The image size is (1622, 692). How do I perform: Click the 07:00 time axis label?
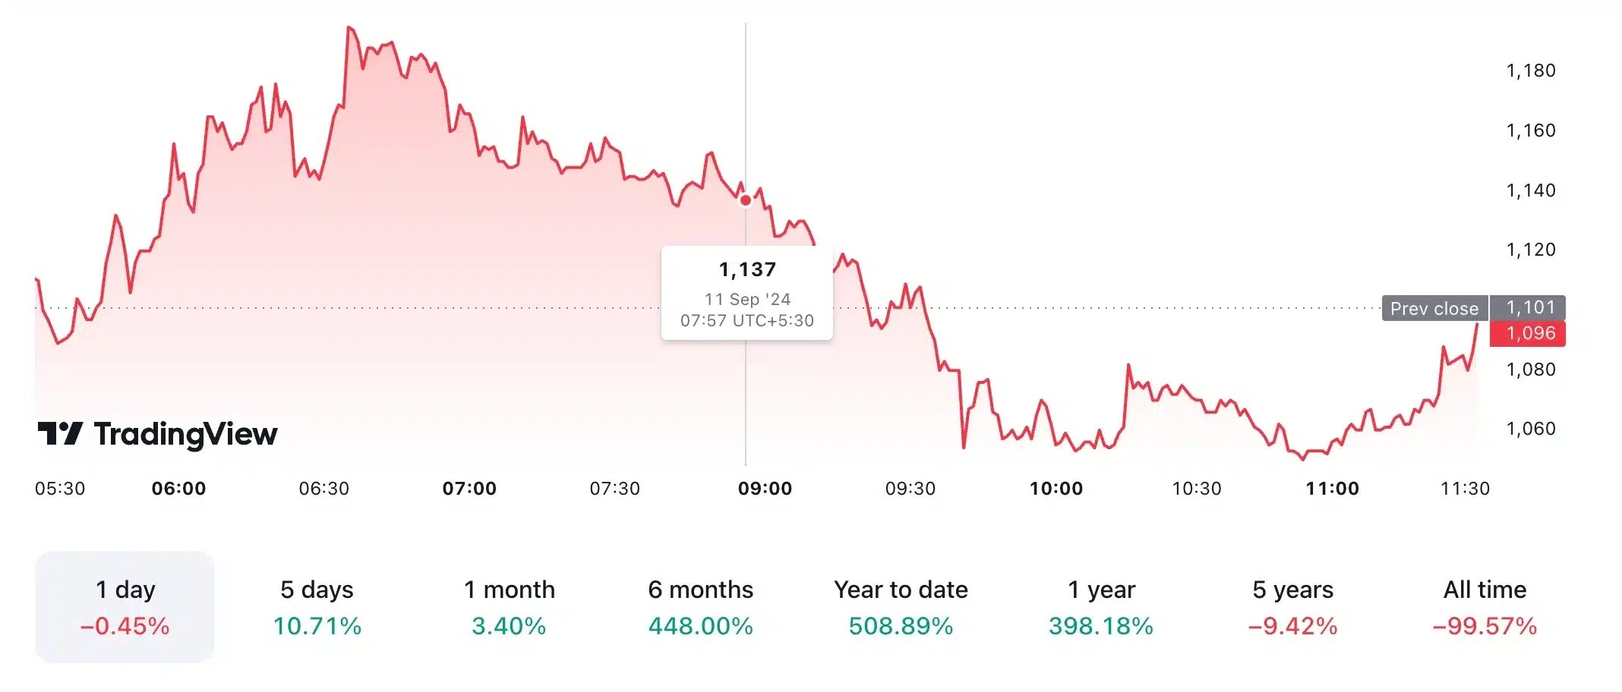(469, 489)
